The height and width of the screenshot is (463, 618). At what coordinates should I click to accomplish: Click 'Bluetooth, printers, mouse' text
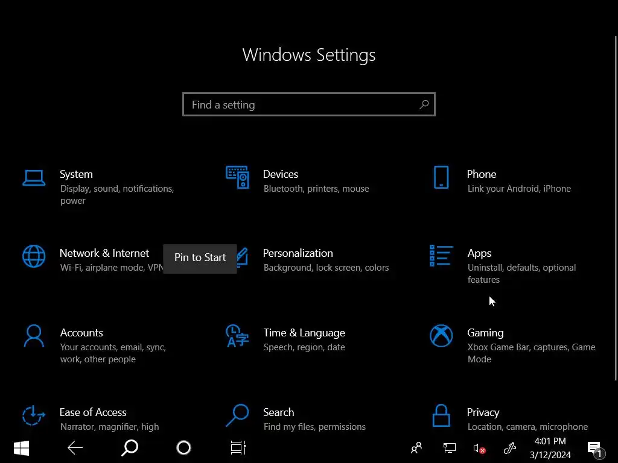coord(316,189)
